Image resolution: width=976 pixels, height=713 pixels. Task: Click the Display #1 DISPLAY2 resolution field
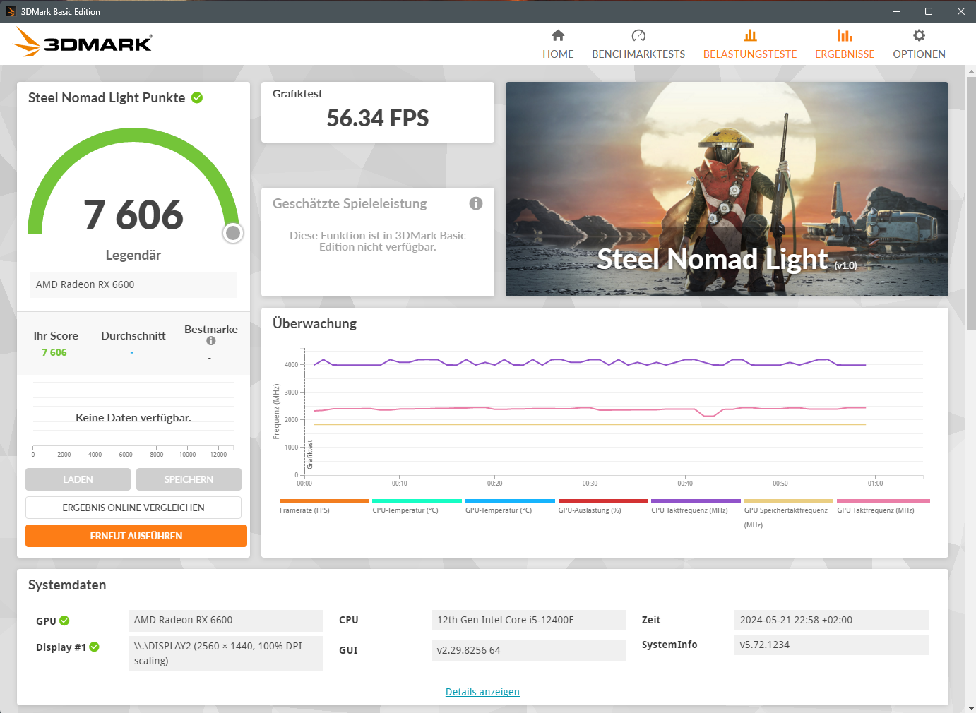(x=226, y=654)
